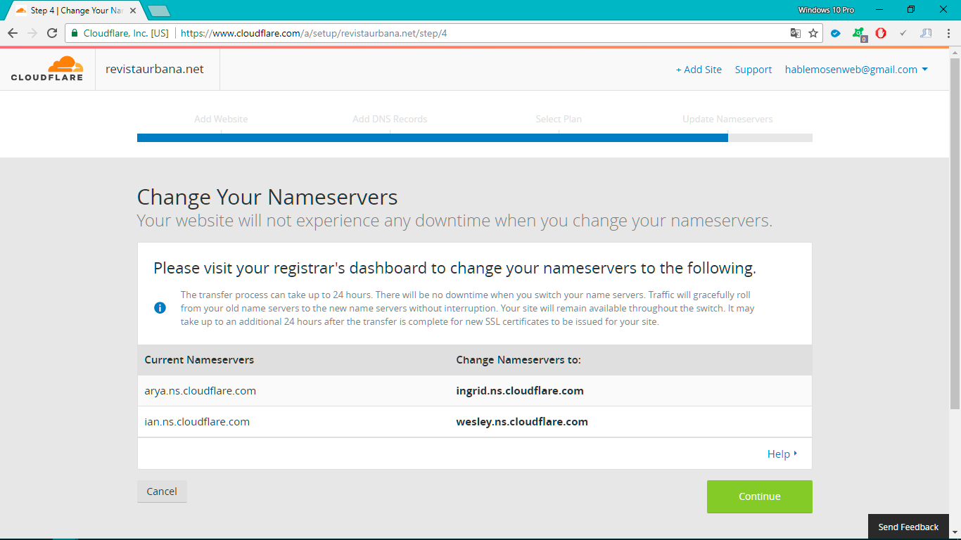Click the blue checkmark extension icon
This screenshot has width=961, height=540.
(x=836, y=33)
